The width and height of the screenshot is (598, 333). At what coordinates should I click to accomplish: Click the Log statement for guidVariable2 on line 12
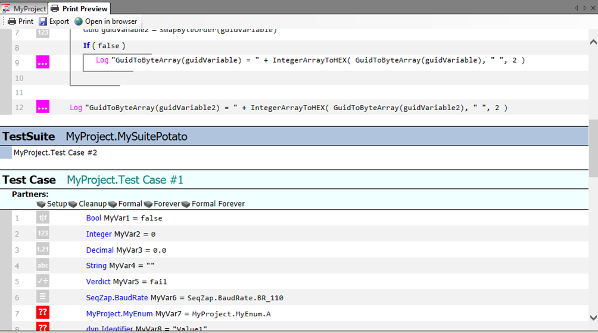click(288, 108)
